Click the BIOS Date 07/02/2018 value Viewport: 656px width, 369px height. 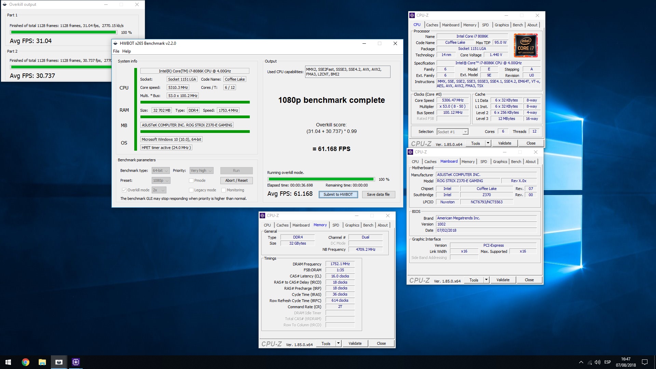coord(487,230)
